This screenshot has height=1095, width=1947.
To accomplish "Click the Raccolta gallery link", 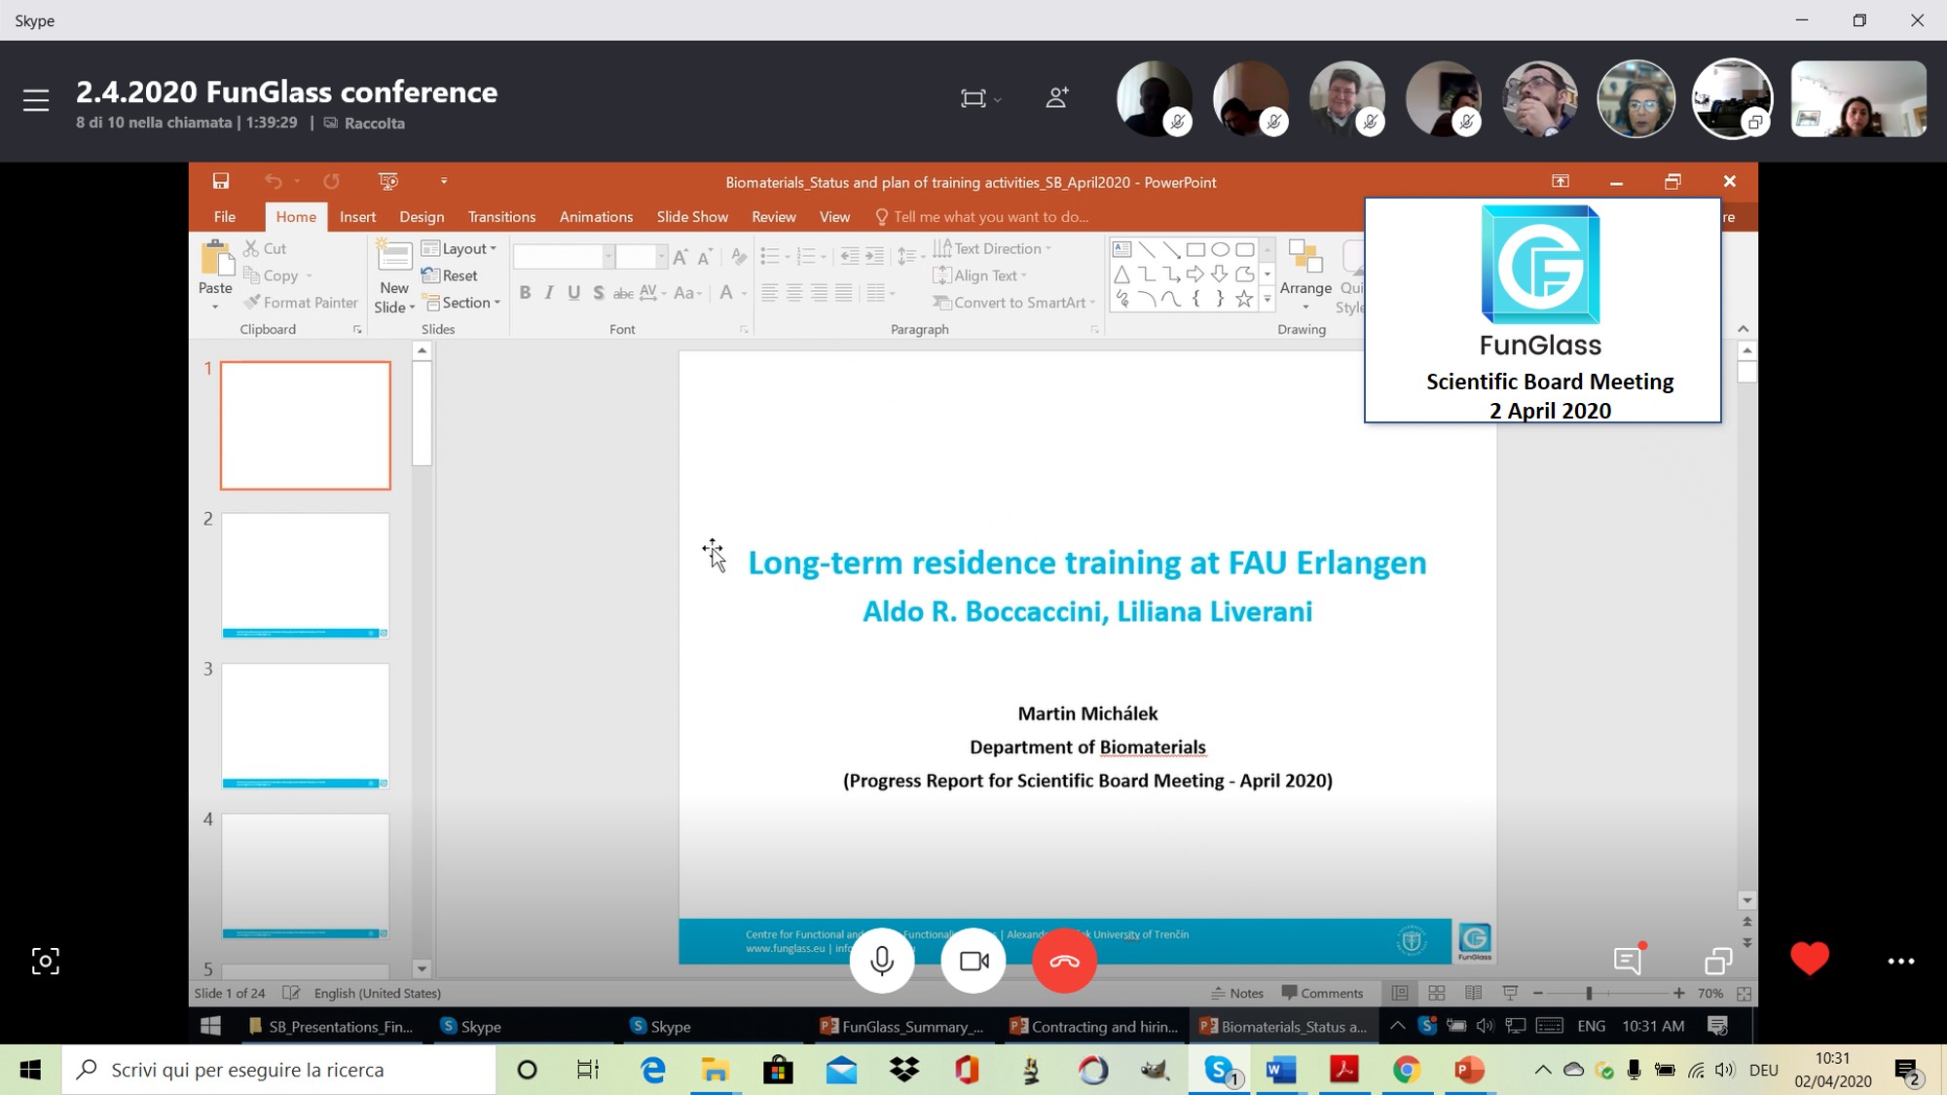I will coord(373,123).
